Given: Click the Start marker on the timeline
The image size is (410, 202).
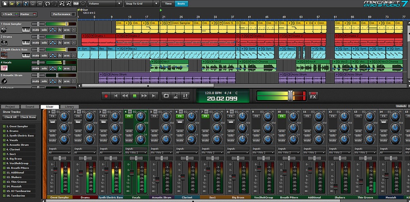Looking at the screenshot, I should pyautogui.click(x=84, y=9).
